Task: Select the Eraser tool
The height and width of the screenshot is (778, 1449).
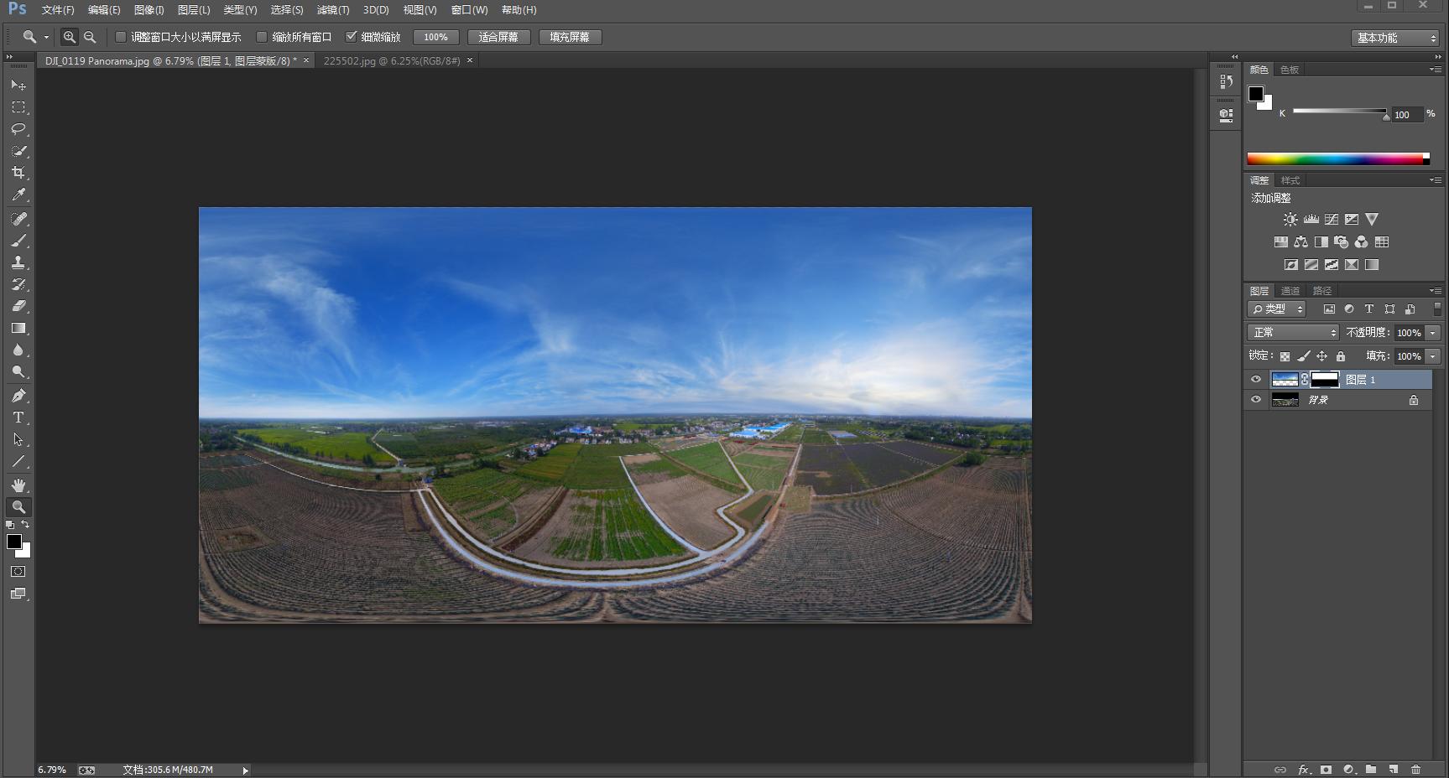Action: 18,306
